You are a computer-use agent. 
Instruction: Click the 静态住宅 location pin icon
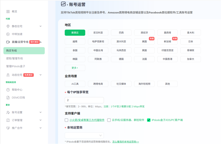tap(8, 26)
